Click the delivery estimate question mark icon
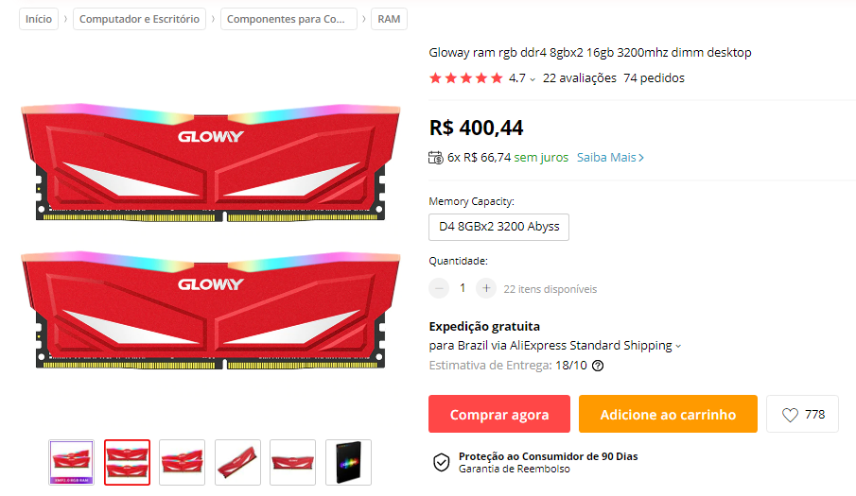 [598, 366]
